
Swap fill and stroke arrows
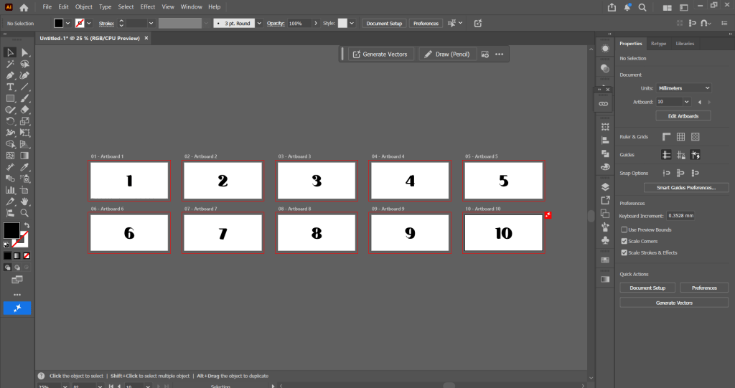coord(26,225)
